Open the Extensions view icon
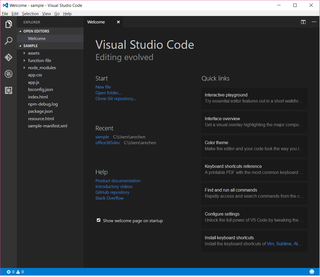 click(x=9, y=90)
